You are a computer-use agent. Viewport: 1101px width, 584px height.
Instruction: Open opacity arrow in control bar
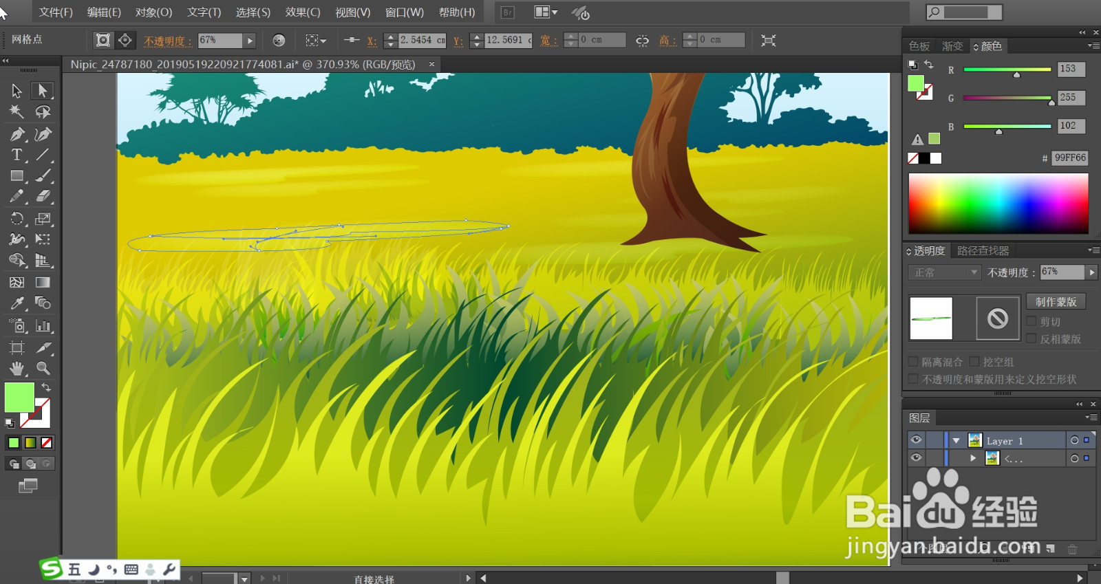[x=250, y=41]
